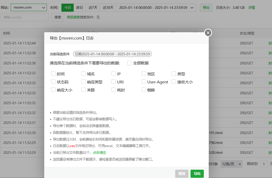272x178 pixels.
Task: Click the 点击清空 link
Action: point(100,153)
